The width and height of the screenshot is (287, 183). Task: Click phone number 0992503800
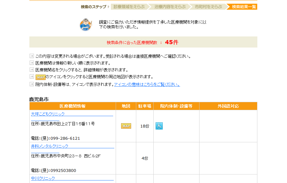coord(63,170)
